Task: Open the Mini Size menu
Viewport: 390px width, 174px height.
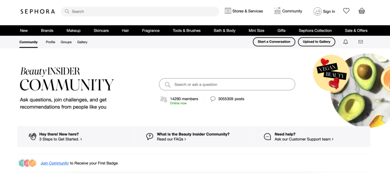Action: pos(256,30)
